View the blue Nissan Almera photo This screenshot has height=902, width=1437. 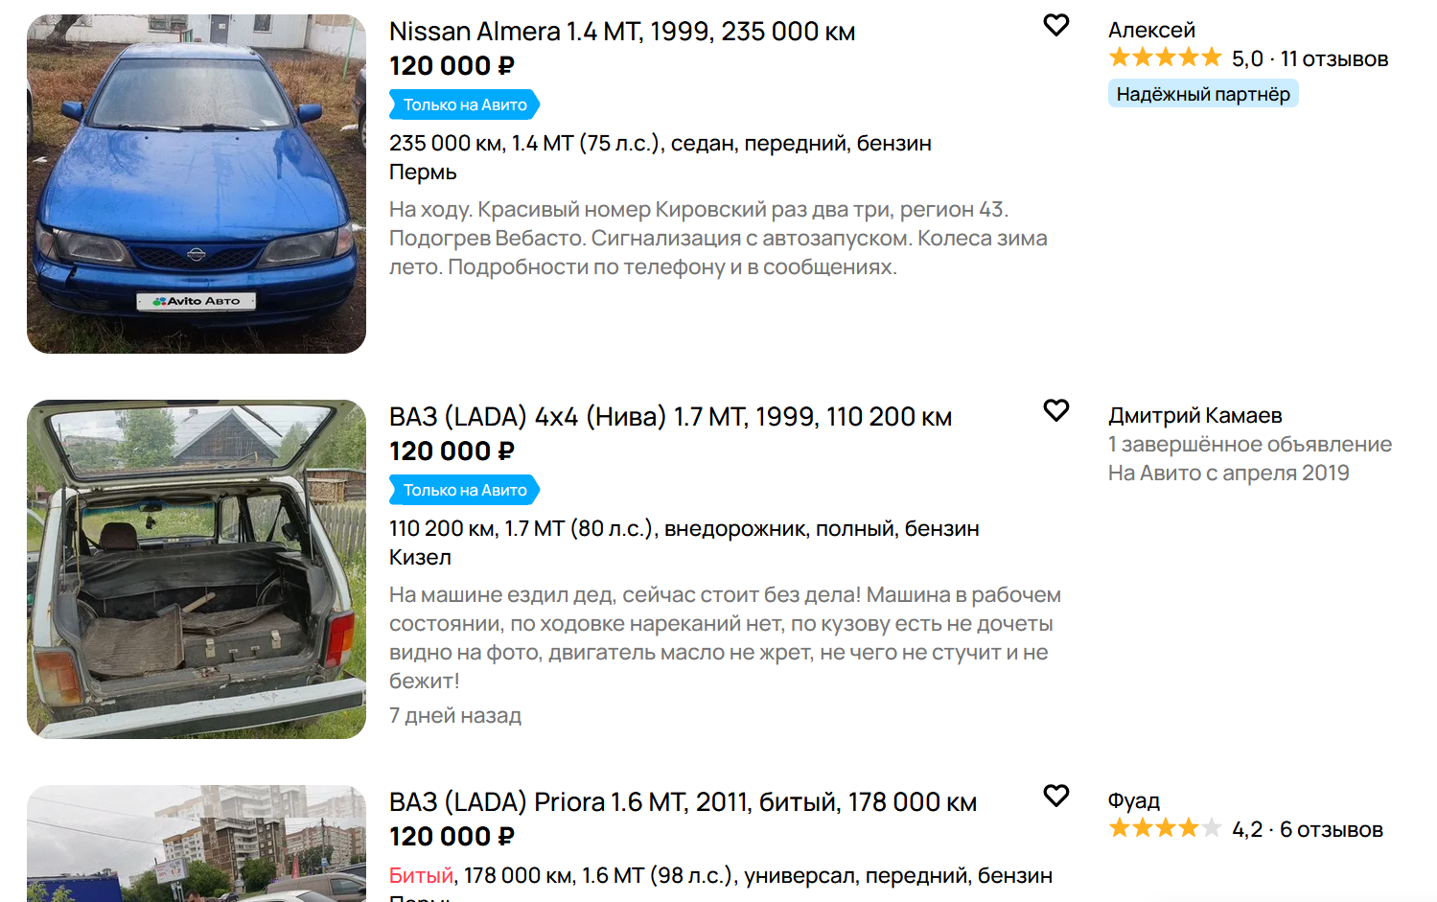coord(197,184)
